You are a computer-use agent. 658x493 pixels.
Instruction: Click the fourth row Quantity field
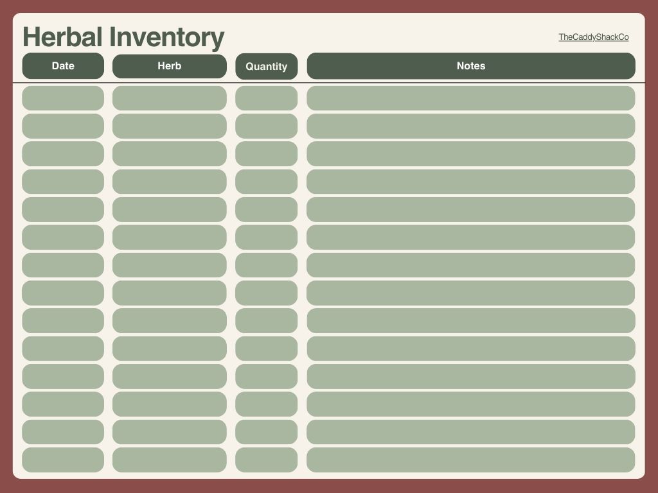tap(266, 182)
